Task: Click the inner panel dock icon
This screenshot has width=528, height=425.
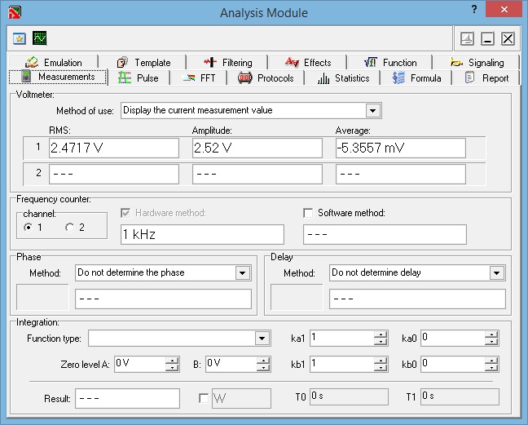Action: 467,38
